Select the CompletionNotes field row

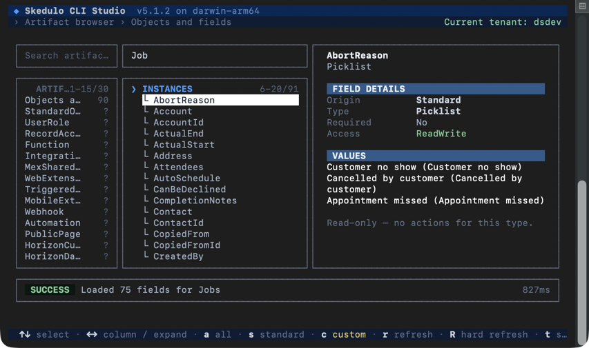220,201
